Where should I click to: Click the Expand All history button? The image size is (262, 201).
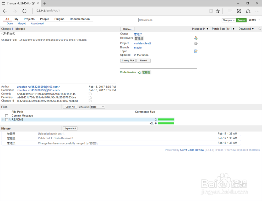(x=70, y=129)
